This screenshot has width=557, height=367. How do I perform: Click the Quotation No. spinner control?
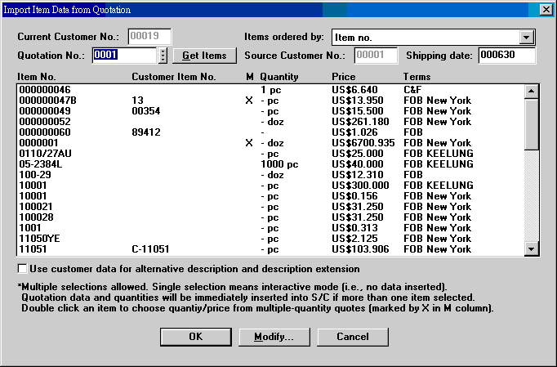click(x=163, y=56)
